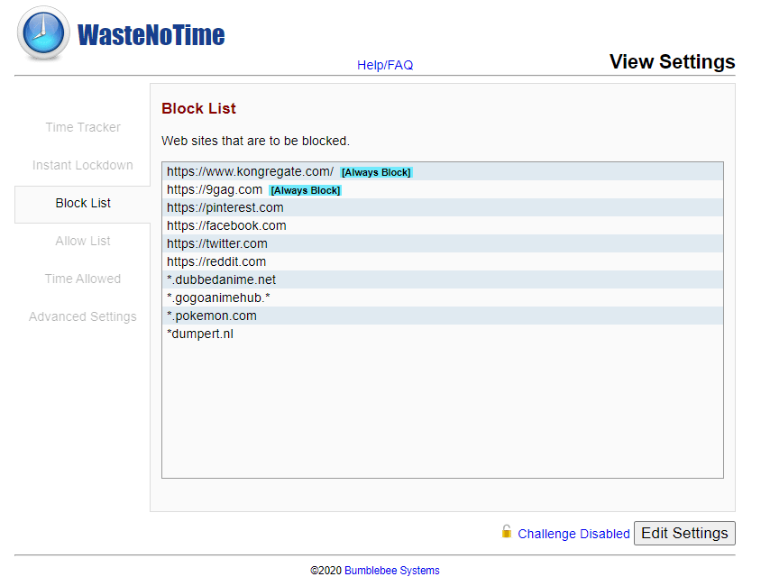
Task: Click the Edit Settings button
Action: pyautogui.click(x=684, y=533)
